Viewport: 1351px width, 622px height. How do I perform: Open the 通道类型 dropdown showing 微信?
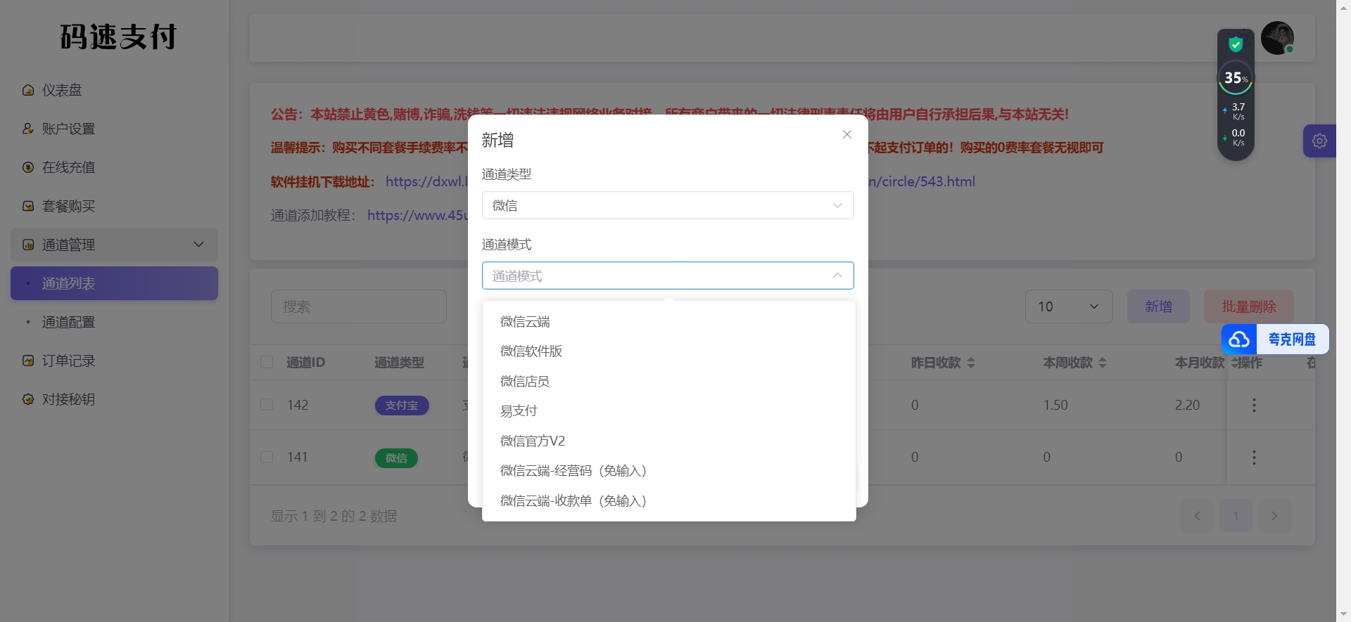667,205
